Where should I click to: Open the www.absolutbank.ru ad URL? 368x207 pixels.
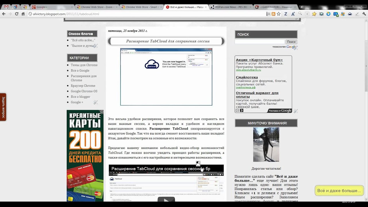pyautogui.click(x=248, y=70)
